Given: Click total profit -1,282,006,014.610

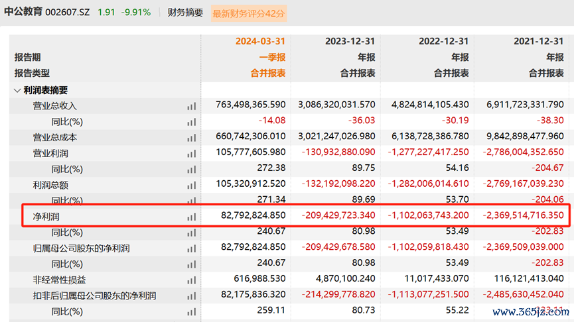Looking at the screenshot, I should tap(428, 184).
